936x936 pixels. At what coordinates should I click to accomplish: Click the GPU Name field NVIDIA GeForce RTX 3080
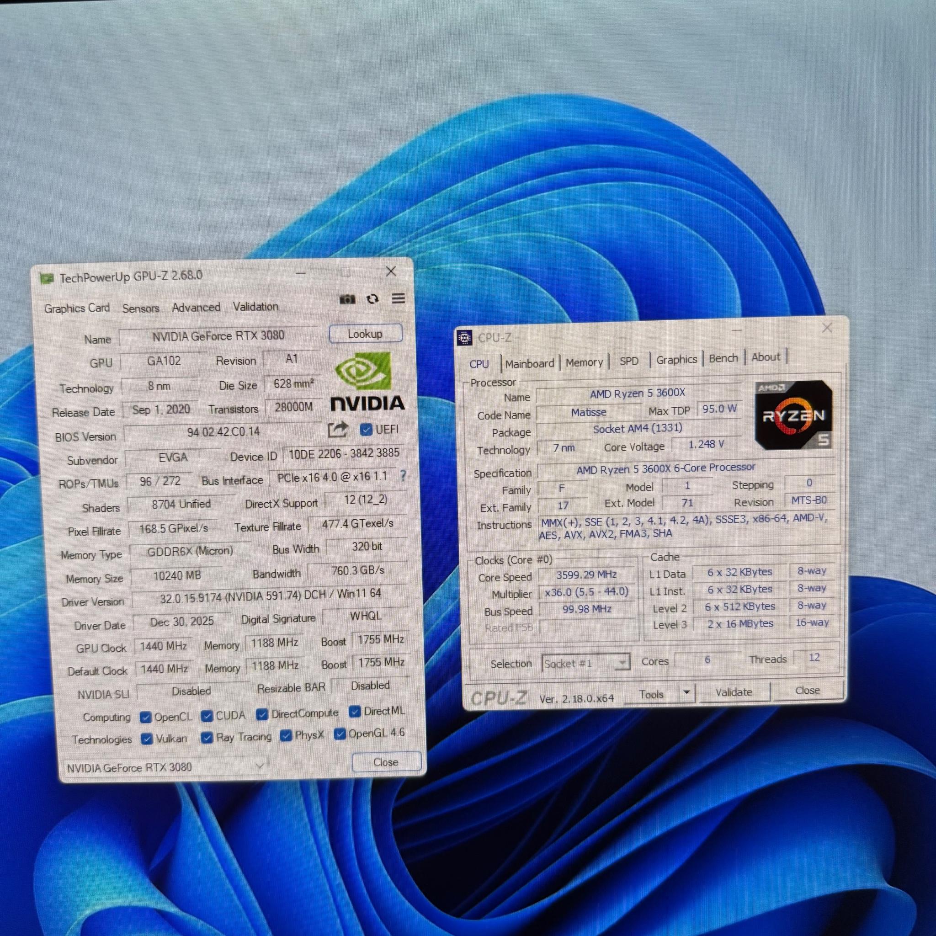218,336
